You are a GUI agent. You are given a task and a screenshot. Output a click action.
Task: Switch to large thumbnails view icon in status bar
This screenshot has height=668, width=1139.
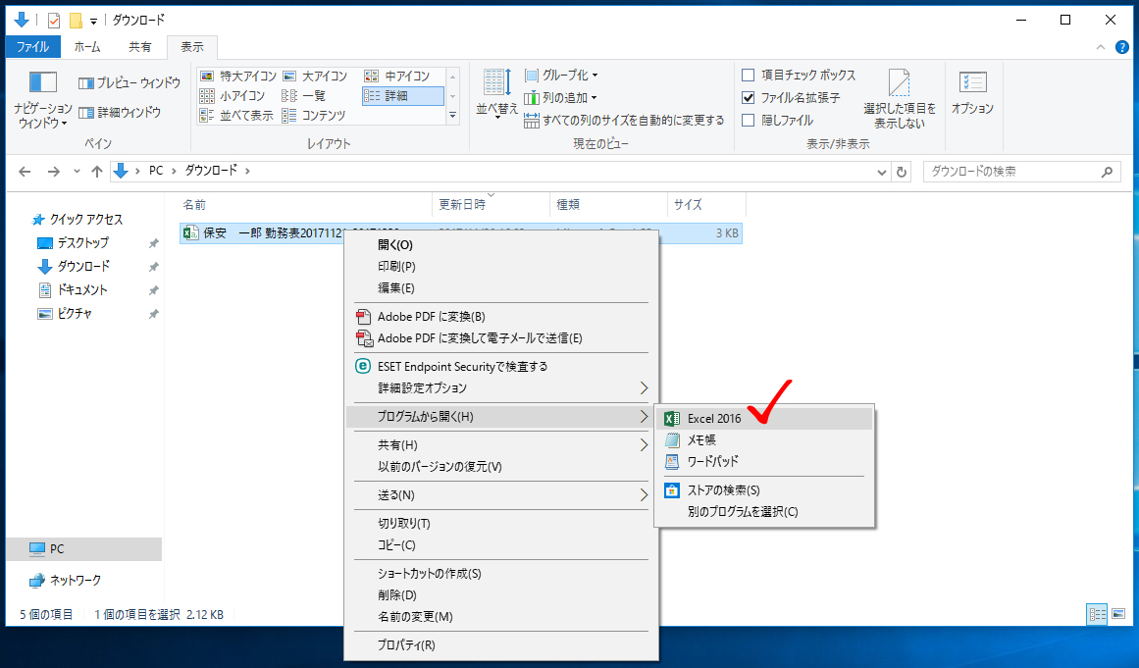tap(1118, 614)
